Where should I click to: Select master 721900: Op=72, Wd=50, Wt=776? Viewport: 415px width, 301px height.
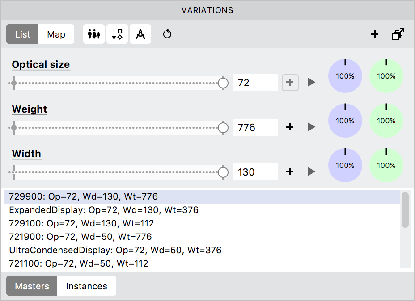[202, 237]
